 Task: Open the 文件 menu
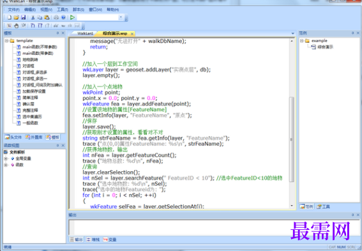pos(13,10)
